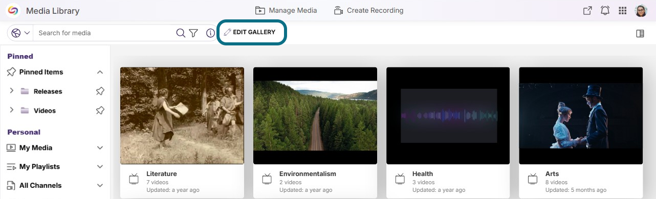
Task: Click the Health title
Action: [423, 173]
